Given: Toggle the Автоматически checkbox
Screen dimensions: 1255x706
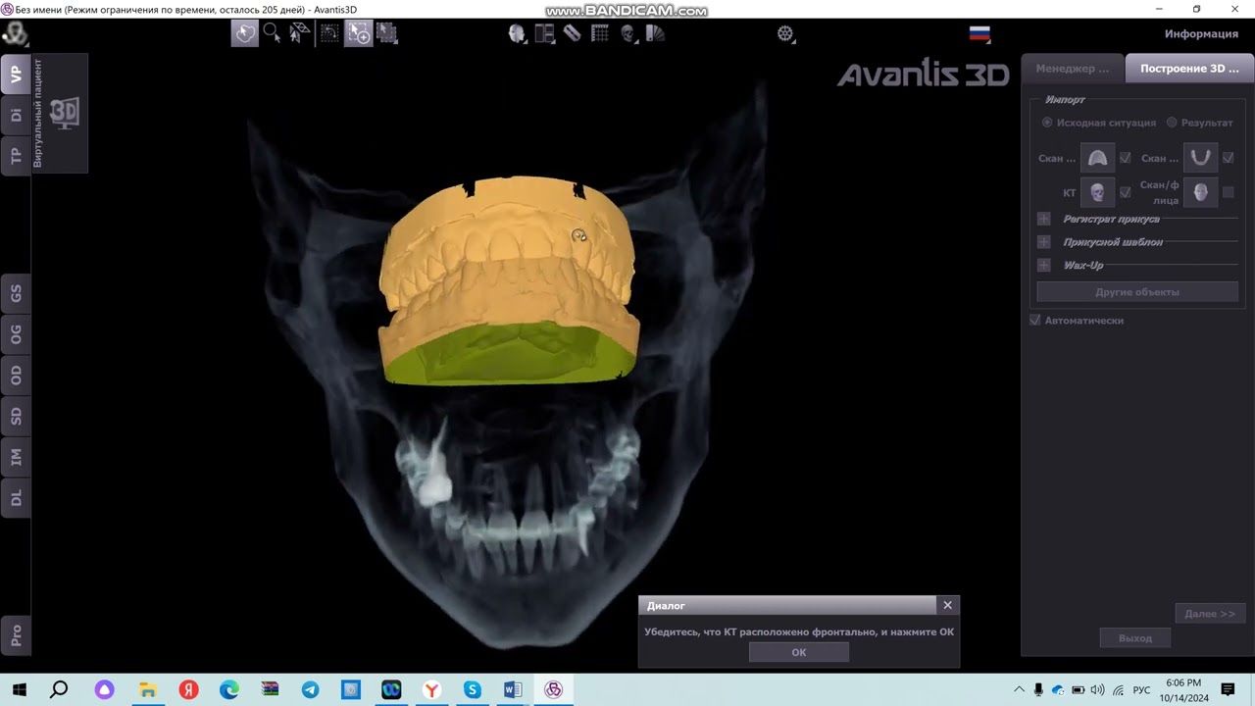Looking at the screenshot, I should point(1035,321).
